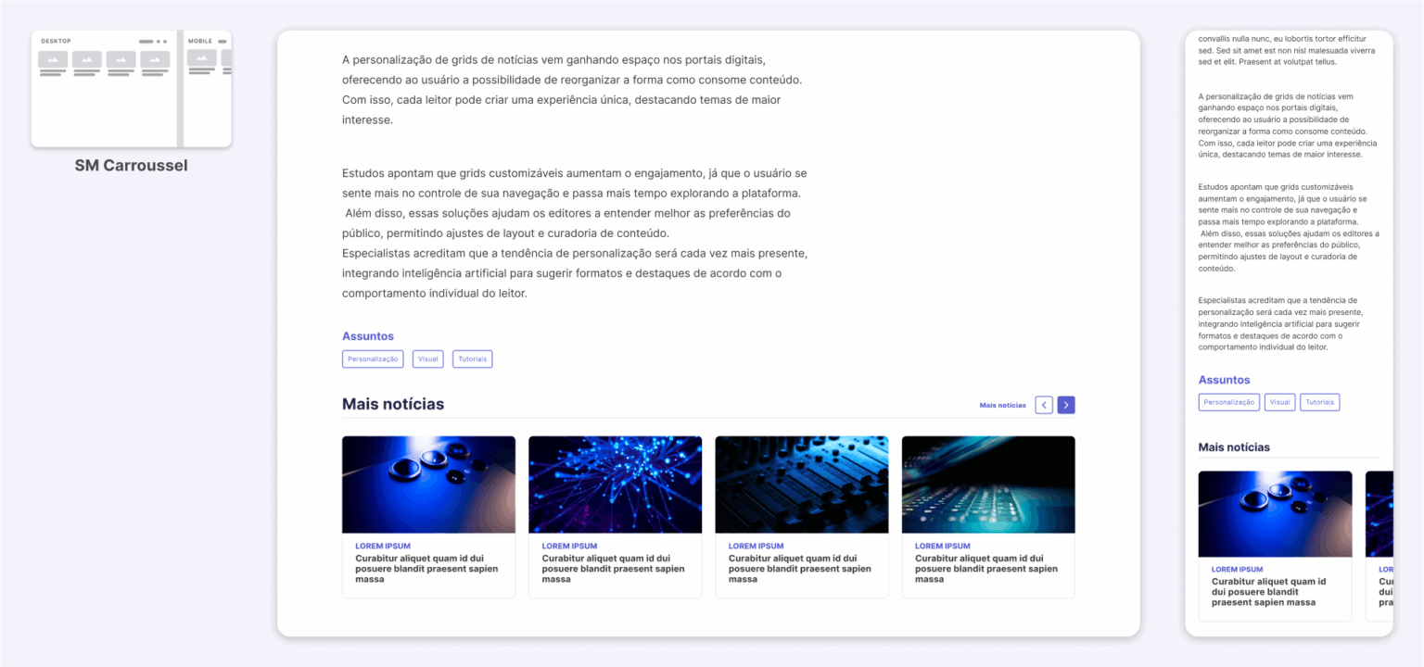Select the Tutoriais tag in desktop view
Screen dimensions: 1424x667
(x=473, y=359)
